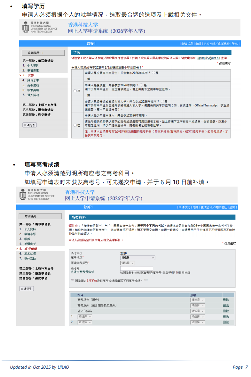Open the 成绩 dropdown in subject row 2

(x=198, y=322)
